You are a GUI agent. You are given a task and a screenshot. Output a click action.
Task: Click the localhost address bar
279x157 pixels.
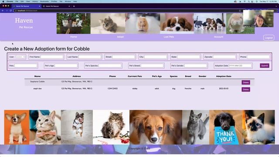[126, 10]
